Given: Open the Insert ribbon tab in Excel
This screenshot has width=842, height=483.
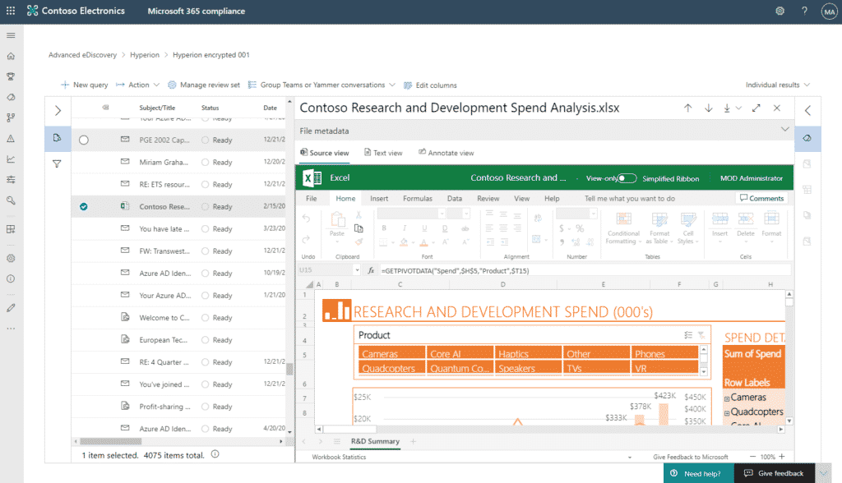Looking at the screenshot, I should tap(379, 198).
